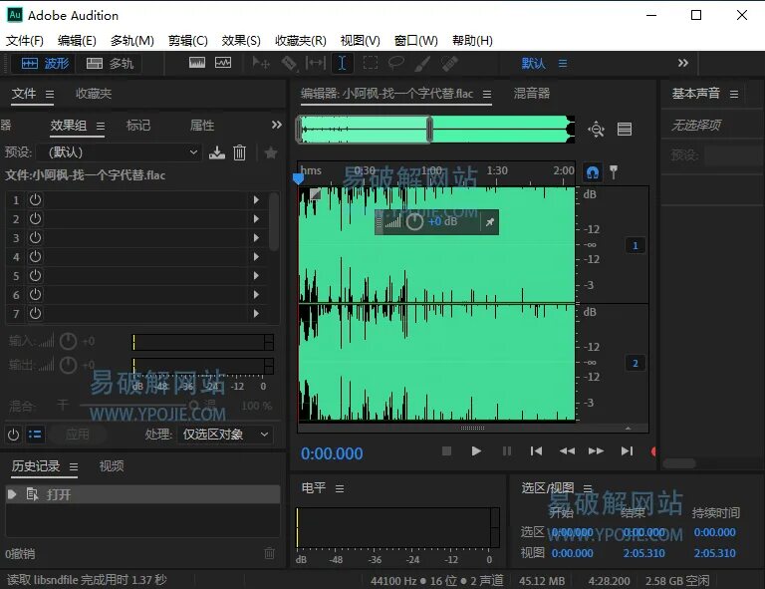
Task: Rewind the playhead
Action: tap(567, 451)
